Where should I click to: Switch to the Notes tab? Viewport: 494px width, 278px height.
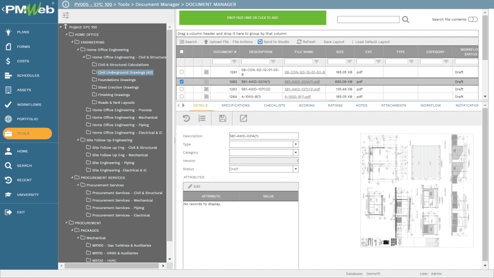coord(361,106)
